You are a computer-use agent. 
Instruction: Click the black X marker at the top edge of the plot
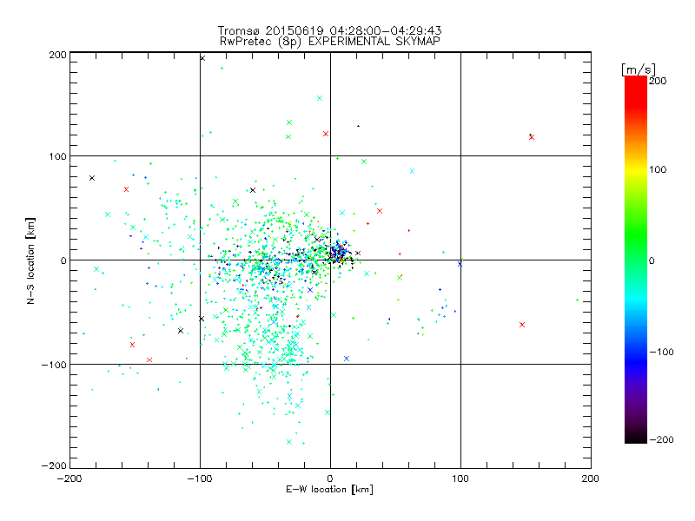[202, 58]
